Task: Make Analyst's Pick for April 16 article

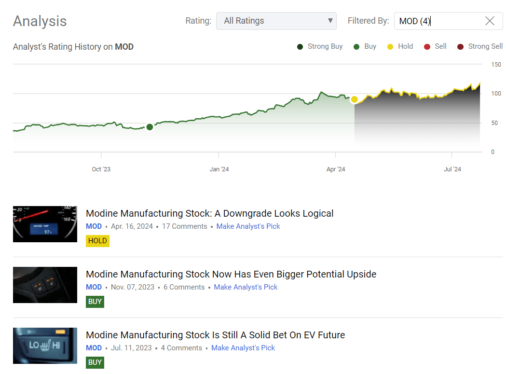Action: point(248,226)
